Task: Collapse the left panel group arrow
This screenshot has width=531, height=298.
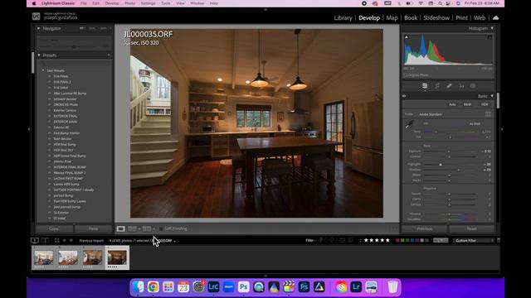Action: [x=29, y=129]
